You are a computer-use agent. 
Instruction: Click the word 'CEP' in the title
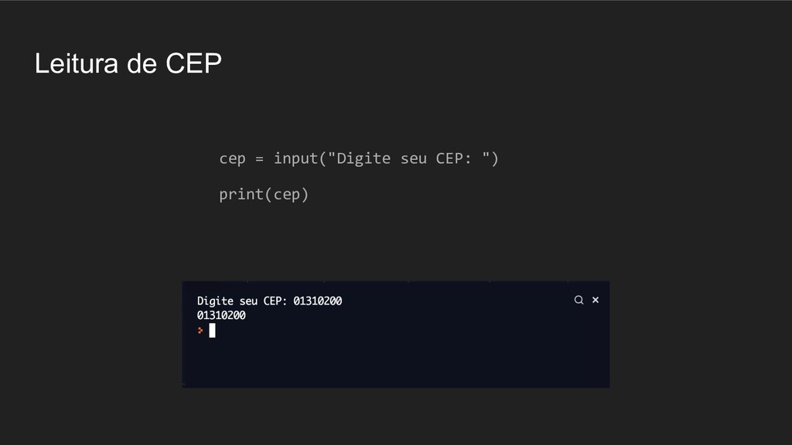click(194, 63)
